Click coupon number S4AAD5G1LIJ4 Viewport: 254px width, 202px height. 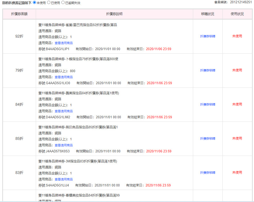click(x=57, y=185)
